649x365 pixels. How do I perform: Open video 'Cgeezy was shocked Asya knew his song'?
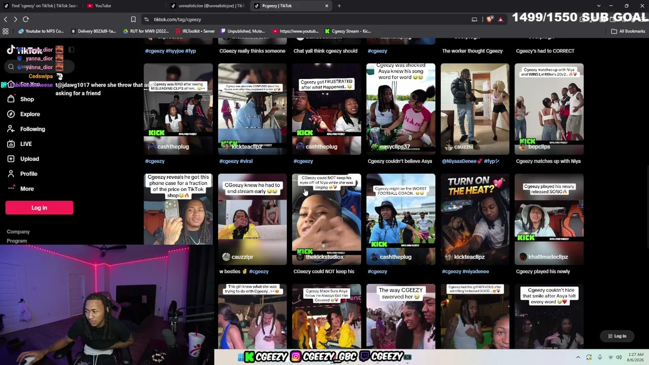click(x=401, y=108)
